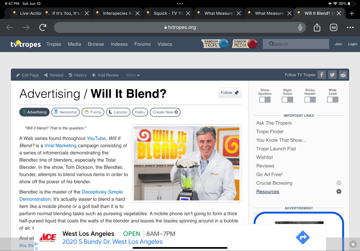Open TV Tropes Twitter page icon

click(332, 75)
